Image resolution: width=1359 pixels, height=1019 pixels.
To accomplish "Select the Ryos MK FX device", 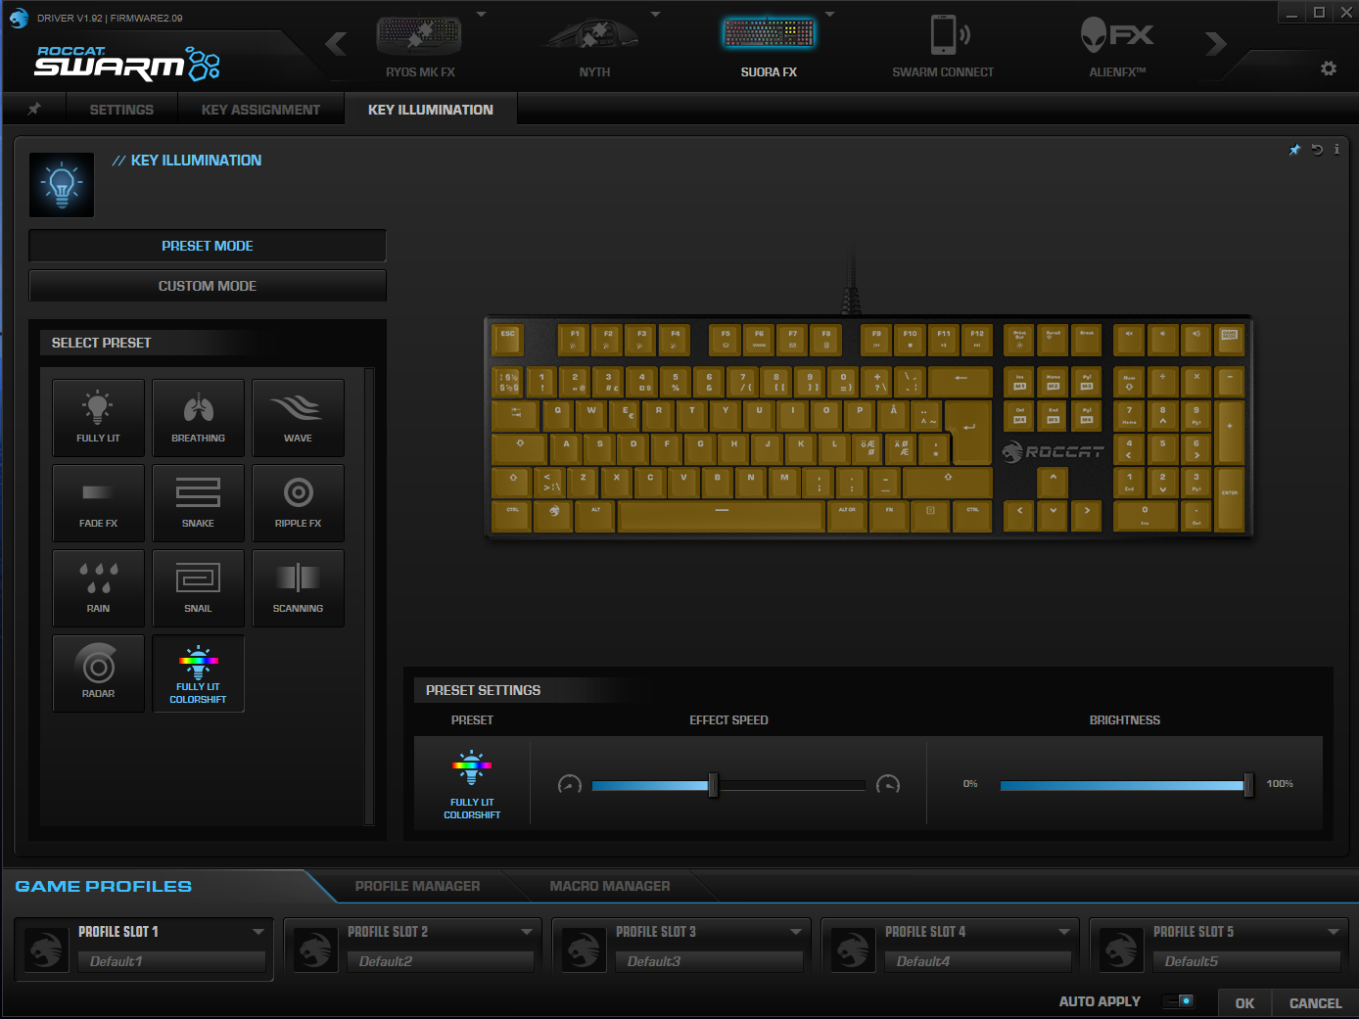I will click(x=420, y=46).
